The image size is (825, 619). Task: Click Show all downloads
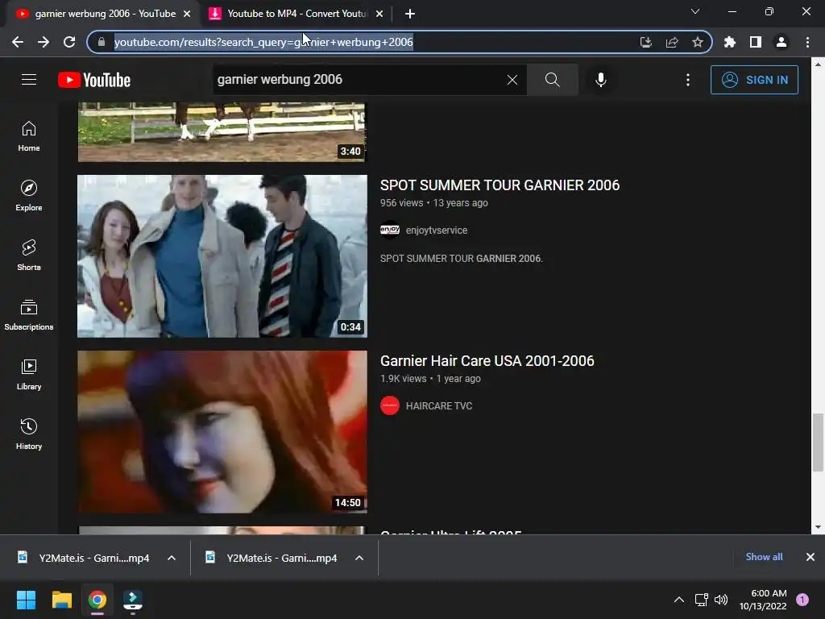tap(764, 557)
